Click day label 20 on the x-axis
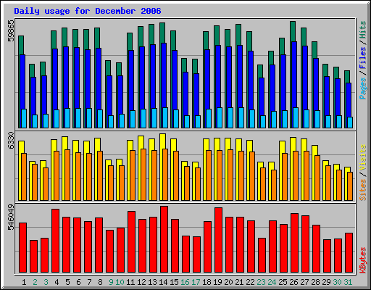 coord(228,282)
